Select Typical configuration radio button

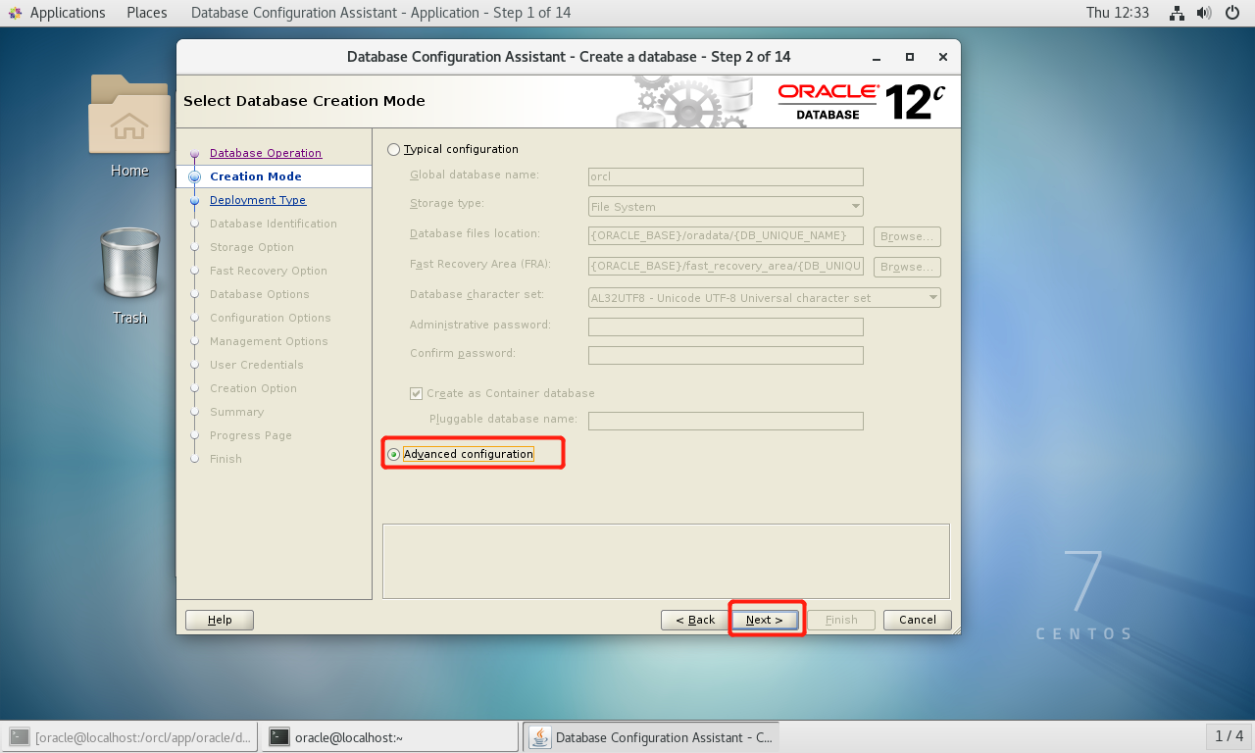394,149
